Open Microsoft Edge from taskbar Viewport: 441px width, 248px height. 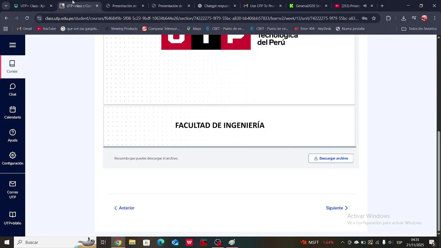[161, 242]
